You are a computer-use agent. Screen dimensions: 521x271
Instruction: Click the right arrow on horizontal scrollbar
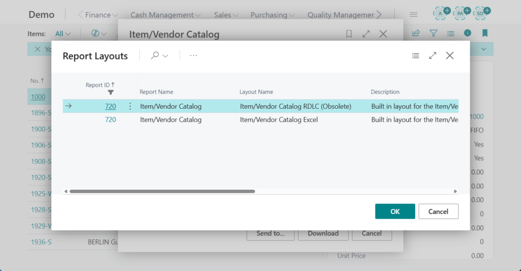tap(455, 192)
